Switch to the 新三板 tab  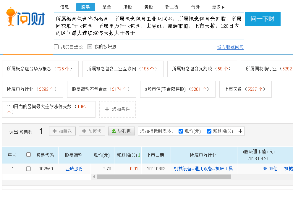pos(172,7)
